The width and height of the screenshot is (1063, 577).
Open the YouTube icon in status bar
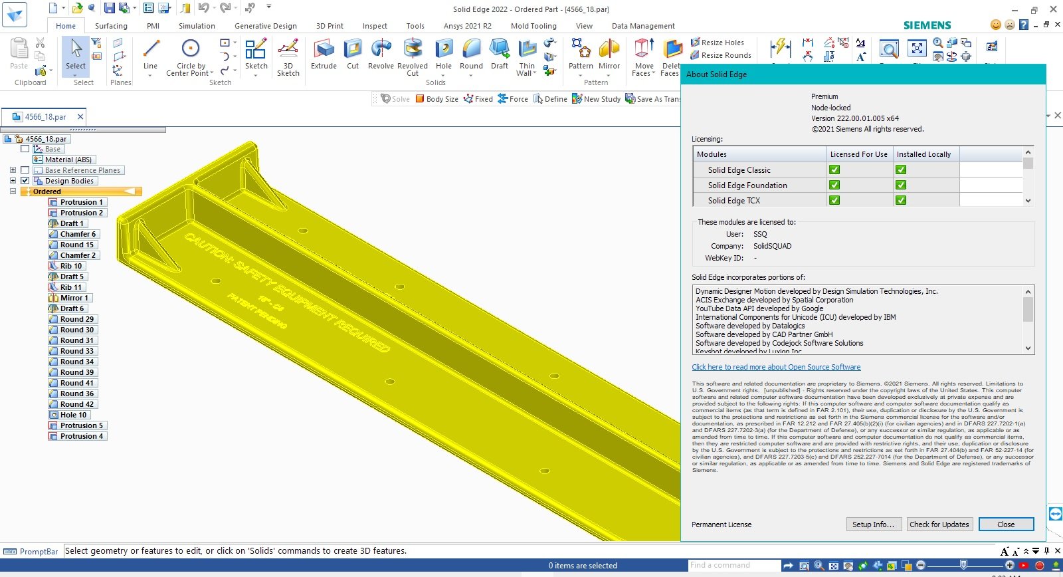point(1024,566)
